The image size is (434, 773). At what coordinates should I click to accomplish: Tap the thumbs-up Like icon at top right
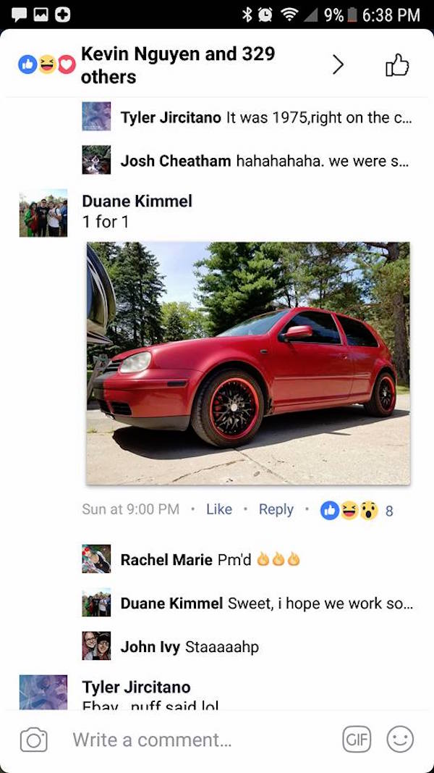[x=397, y=65]
